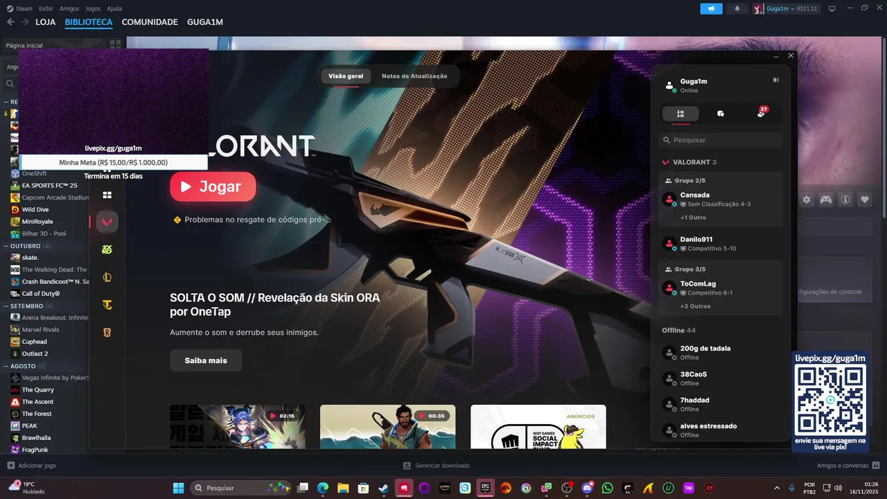Go to the COMUNIDADE section
Screen dimensions: 887x499
coord(150,22)
